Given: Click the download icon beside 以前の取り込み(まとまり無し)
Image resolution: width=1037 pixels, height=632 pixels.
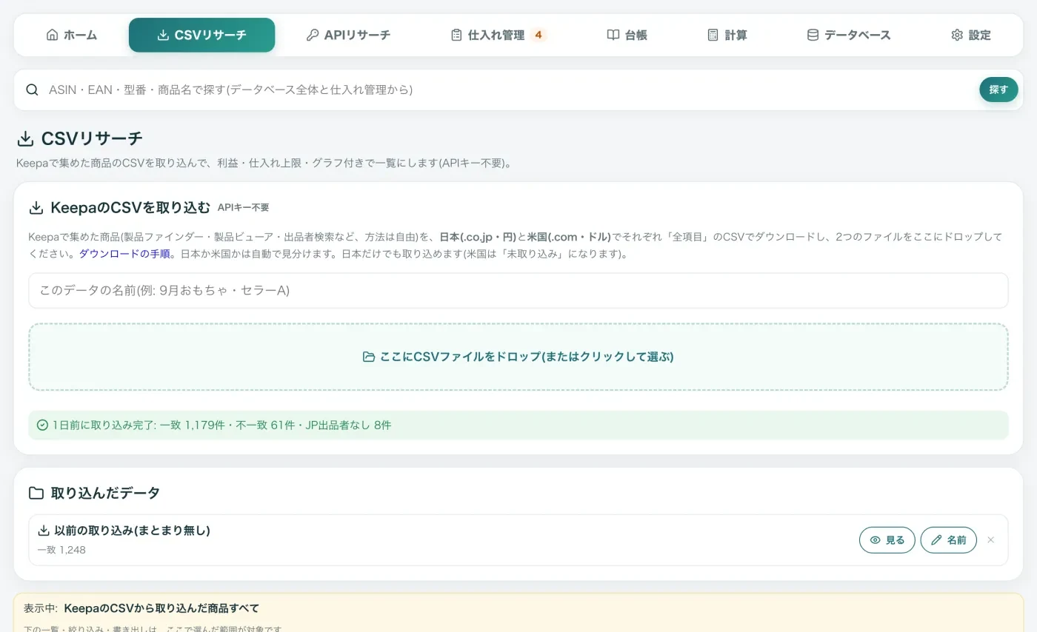Looking at the screenshot, I should tap(44, 531).
